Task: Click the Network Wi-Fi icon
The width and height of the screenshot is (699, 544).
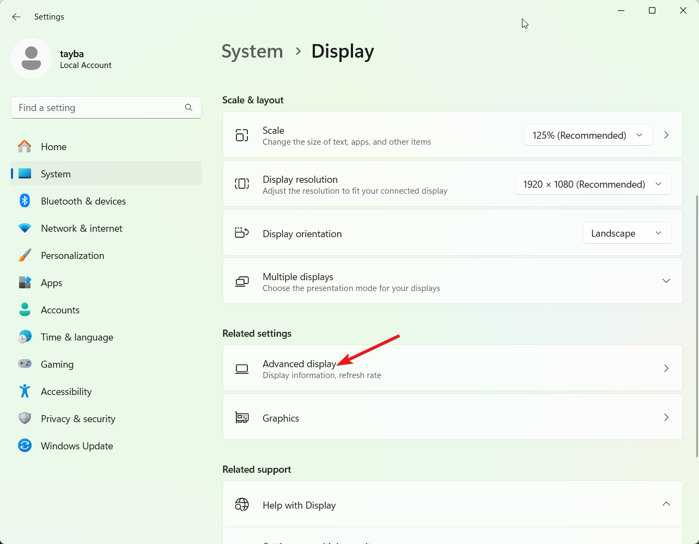Action: point(25,228)
